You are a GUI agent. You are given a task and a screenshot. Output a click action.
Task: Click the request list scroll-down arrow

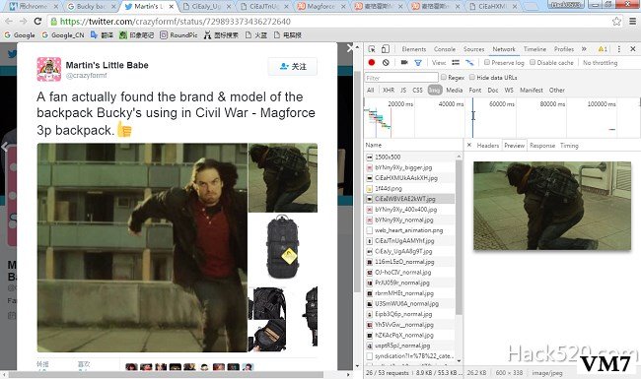(459, 361)
